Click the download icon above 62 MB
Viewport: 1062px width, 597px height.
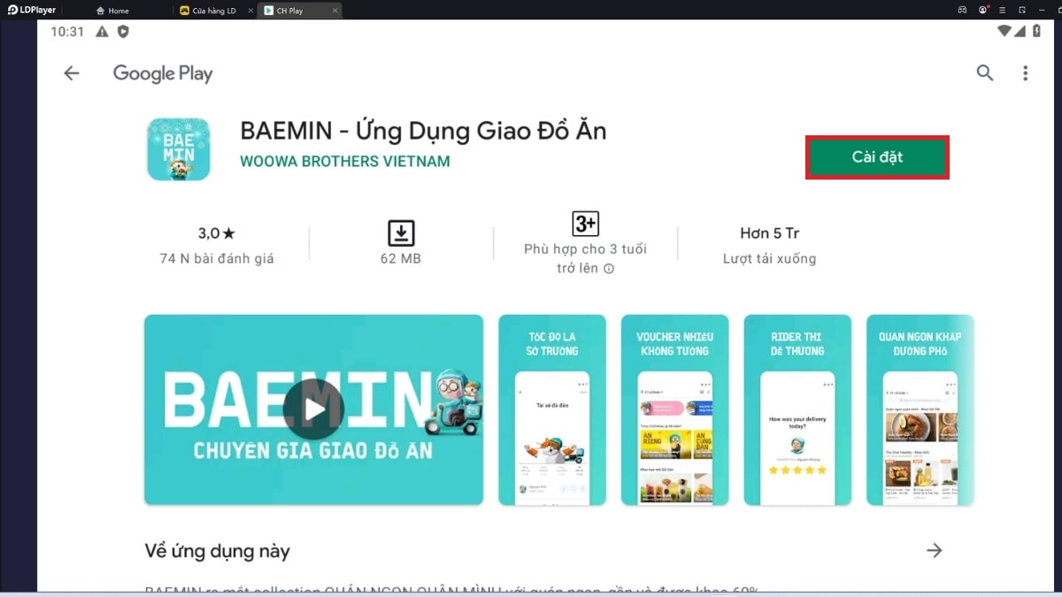click(403, 233)
